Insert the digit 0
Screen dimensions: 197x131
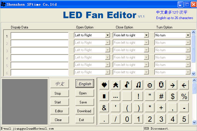127,119
